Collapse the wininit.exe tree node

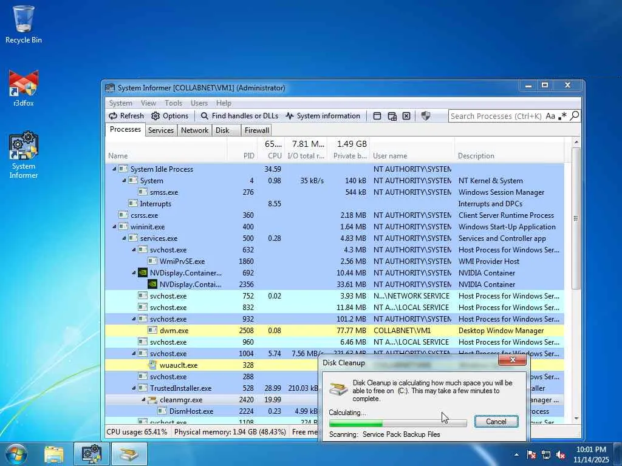click(x=114, y=227)
